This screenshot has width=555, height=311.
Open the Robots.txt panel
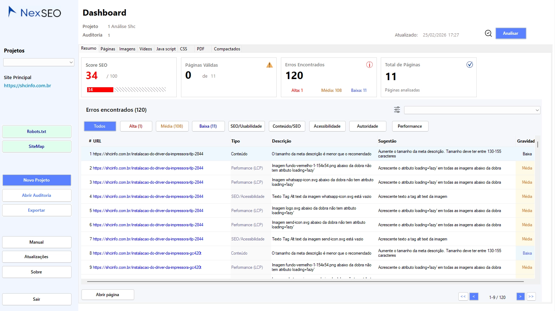click(x=36, y=131)
